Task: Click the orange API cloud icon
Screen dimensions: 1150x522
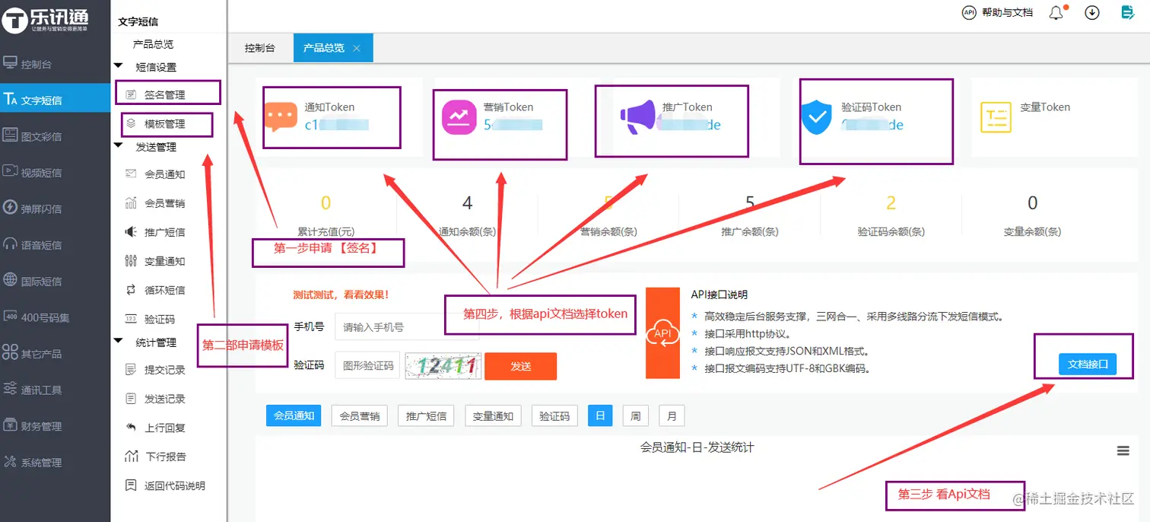Action: pyautogui.click(x=662, y=333)
